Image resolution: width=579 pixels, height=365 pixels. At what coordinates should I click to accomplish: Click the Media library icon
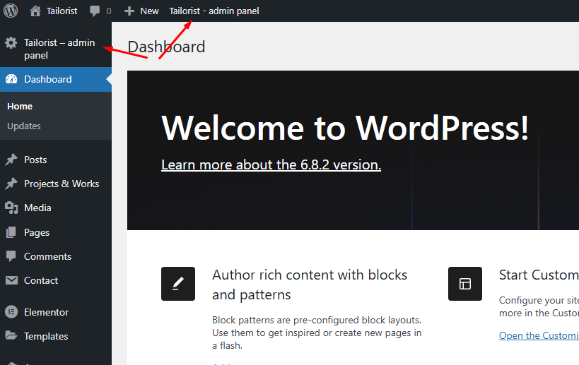tap(11, 208)
